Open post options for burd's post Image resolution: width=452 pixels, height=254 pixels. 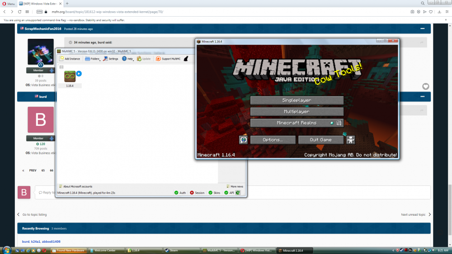pyautogui.click(x=422, y=97)
